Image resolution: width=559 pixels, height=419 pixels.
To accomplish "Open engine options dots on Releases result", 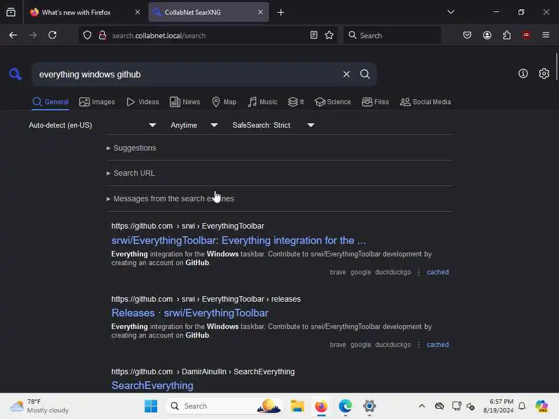I will coord(419,345).
